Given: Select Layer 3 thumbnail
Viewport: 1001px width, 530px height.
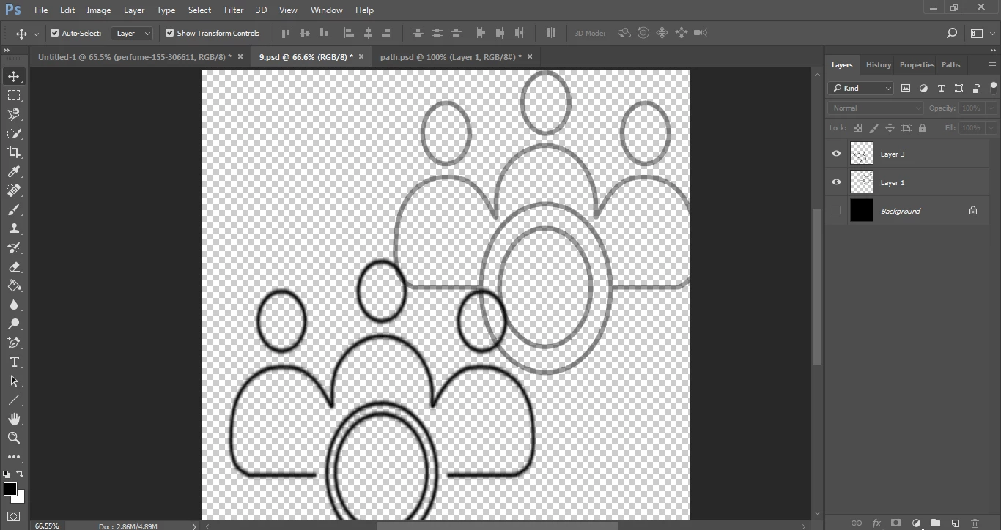Looking at the screenshot, I should (861, 154).
